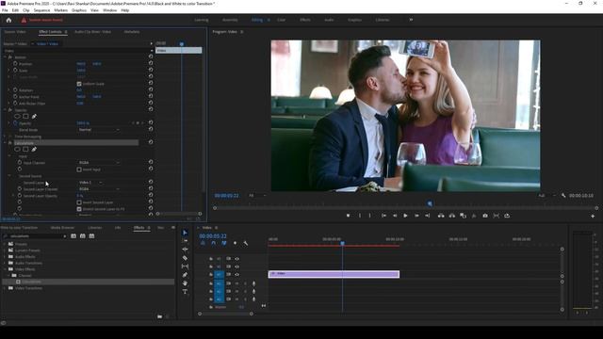Click the Add Marker icon in timeline
The width and height of the screenshot is (603, 339).
(x=235, y=243)
